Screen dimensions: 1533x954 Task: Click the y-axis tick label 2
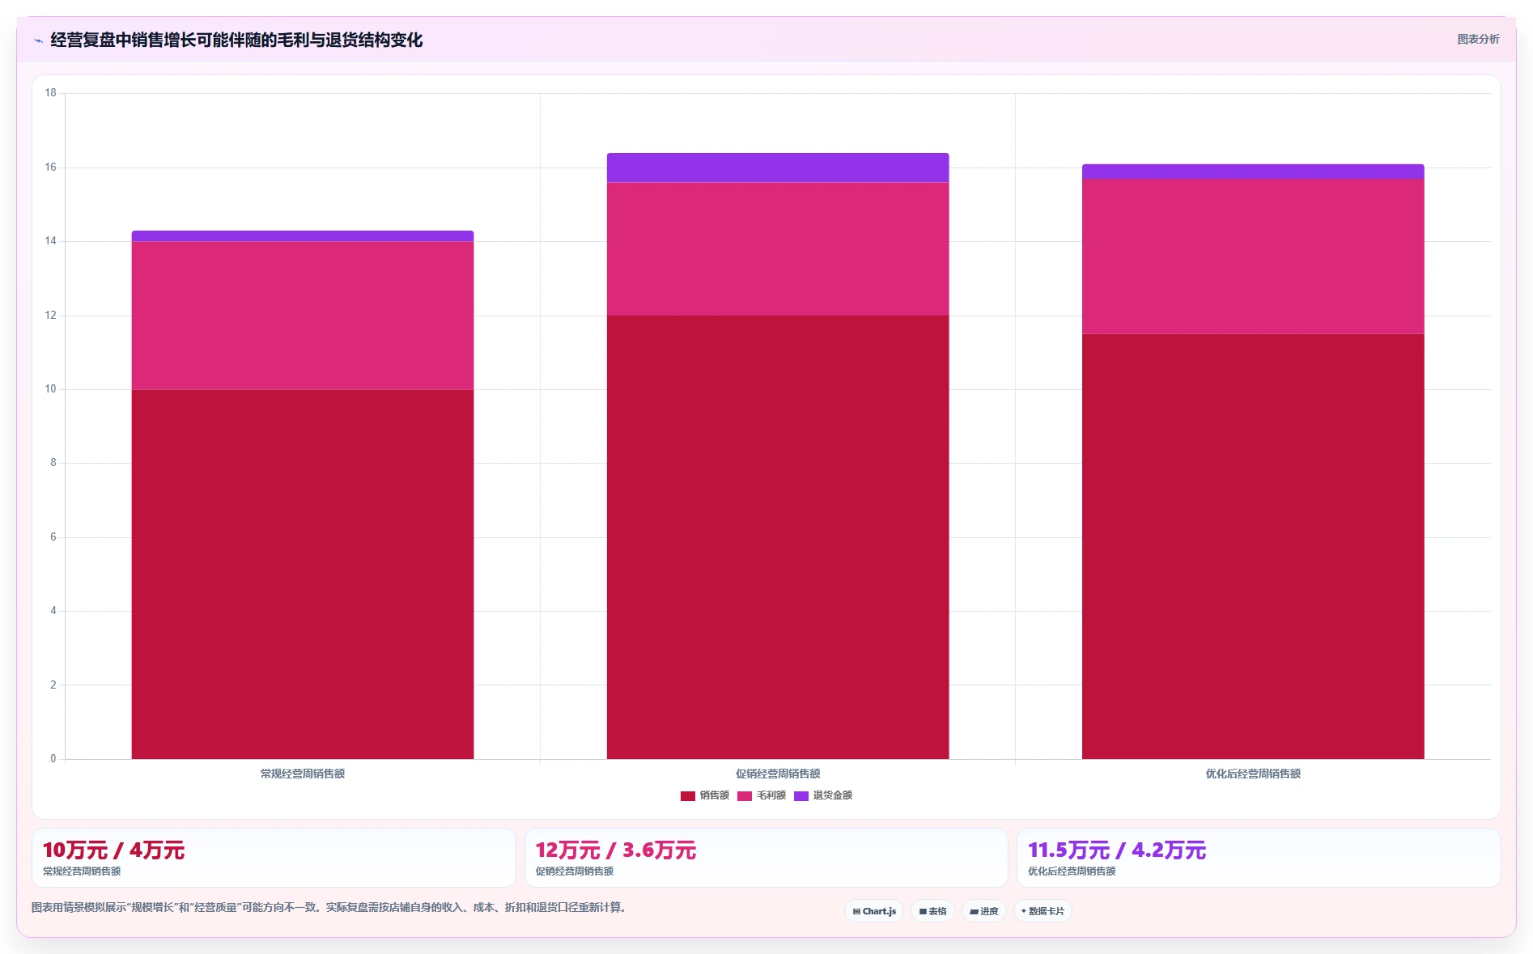click(x=53, y=685)
